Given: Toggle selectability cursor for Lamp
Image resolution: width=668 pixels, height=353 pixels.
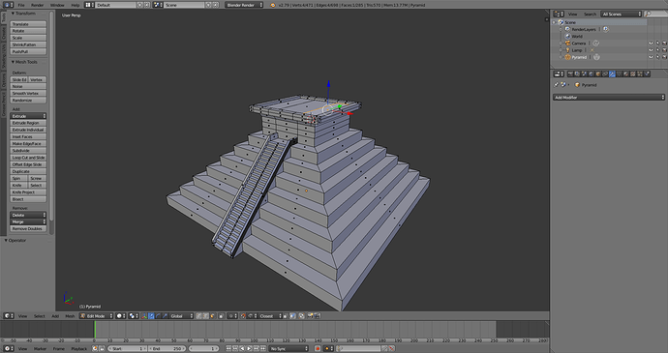Looking at the screenshot, I should pos(657,50).
